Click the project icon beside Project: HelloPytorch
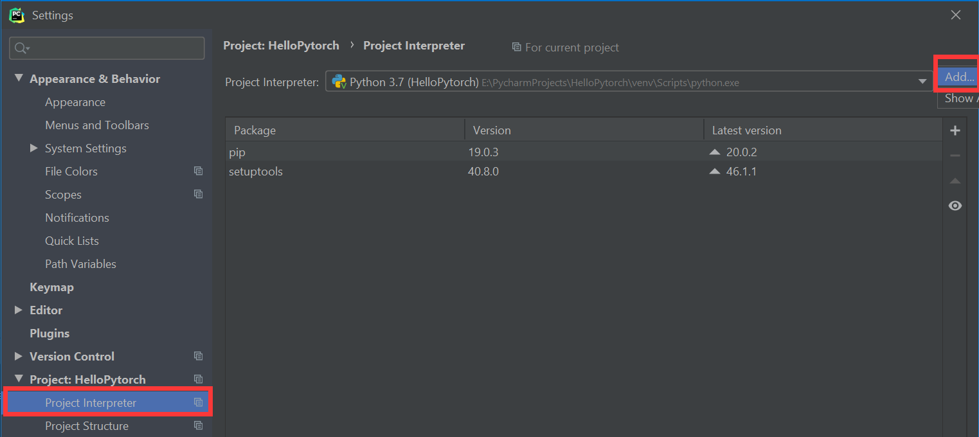Viewport: 979px width, 437px height. (x=199, y=379)
